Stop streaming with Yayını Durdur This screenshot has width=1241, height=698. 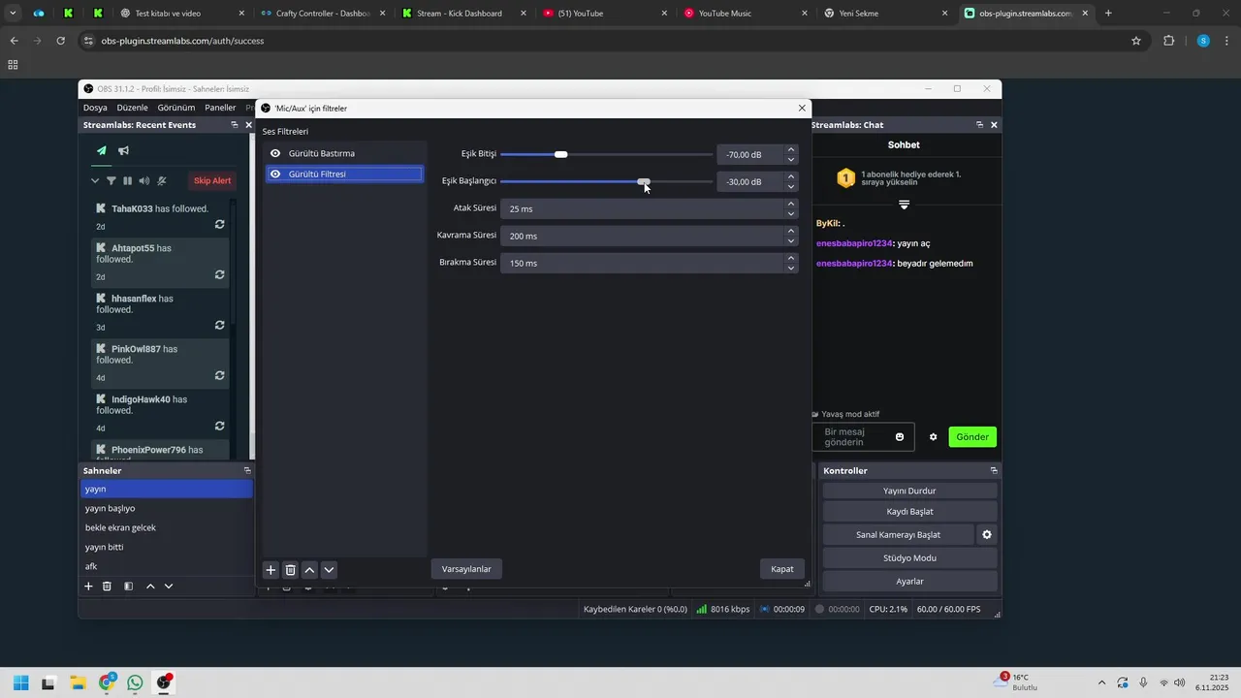pos(909,491)
